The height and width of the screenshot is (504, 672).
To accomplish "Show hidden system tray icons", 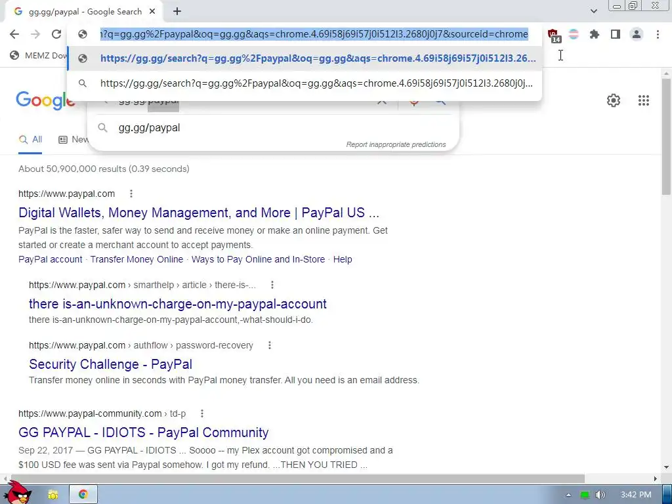I will (568, 495).
